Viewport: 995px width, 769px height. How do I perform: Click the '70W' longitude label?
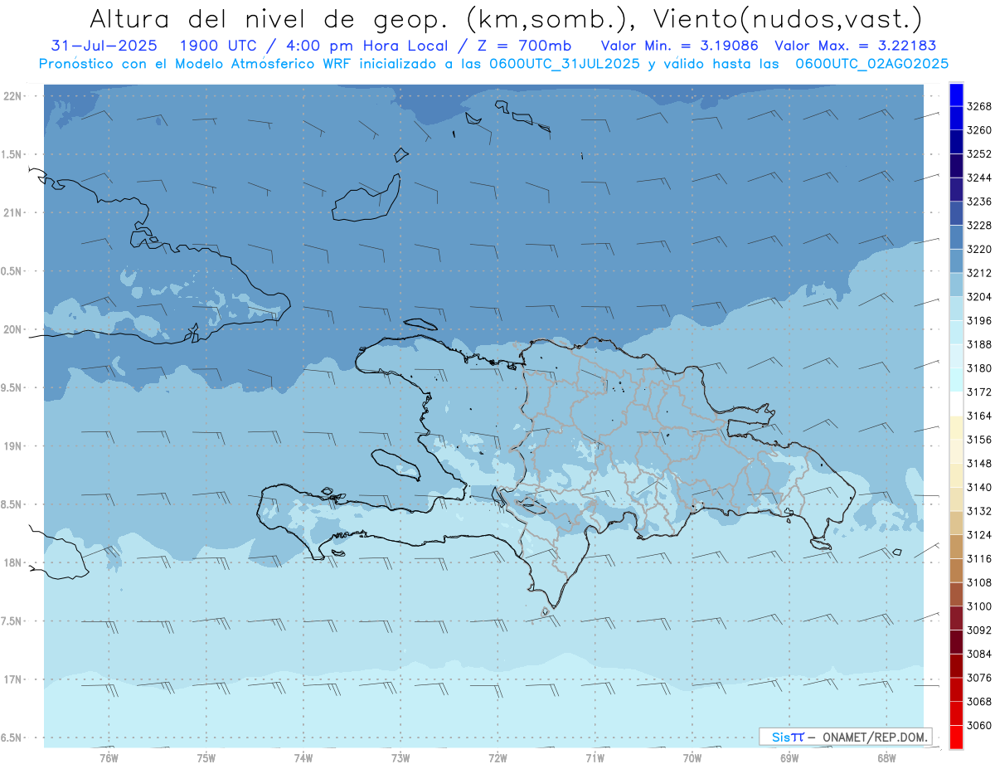click(692, 757)
